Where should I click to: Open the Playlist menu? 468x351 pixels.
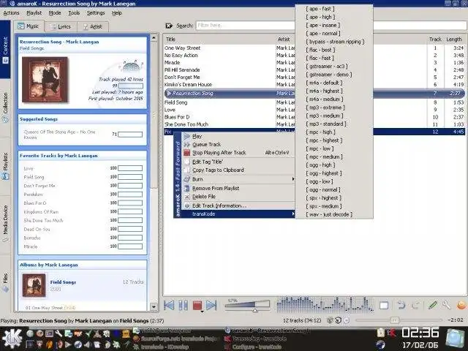point(34,13)
